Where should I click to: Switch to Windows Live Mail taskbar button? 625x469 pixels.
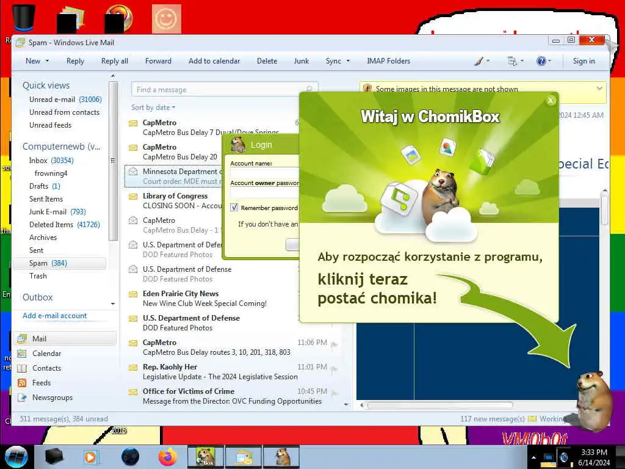pyautogui.click(x=244, y=457)
